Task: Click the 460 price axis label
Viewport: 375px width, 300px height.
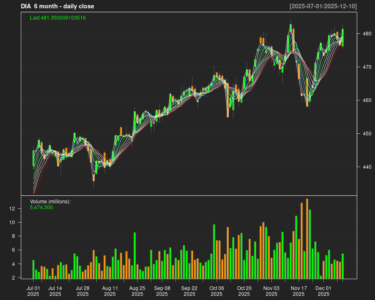Action: [365, 100]
